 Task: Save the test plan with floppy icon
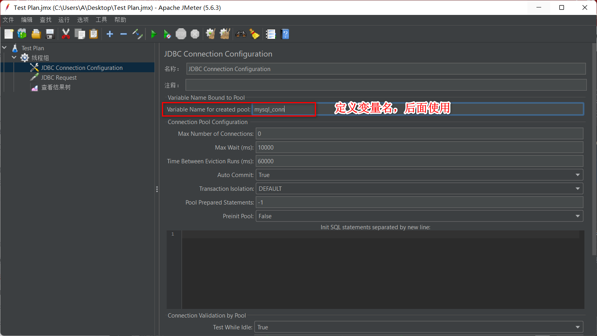click(50, 34)
